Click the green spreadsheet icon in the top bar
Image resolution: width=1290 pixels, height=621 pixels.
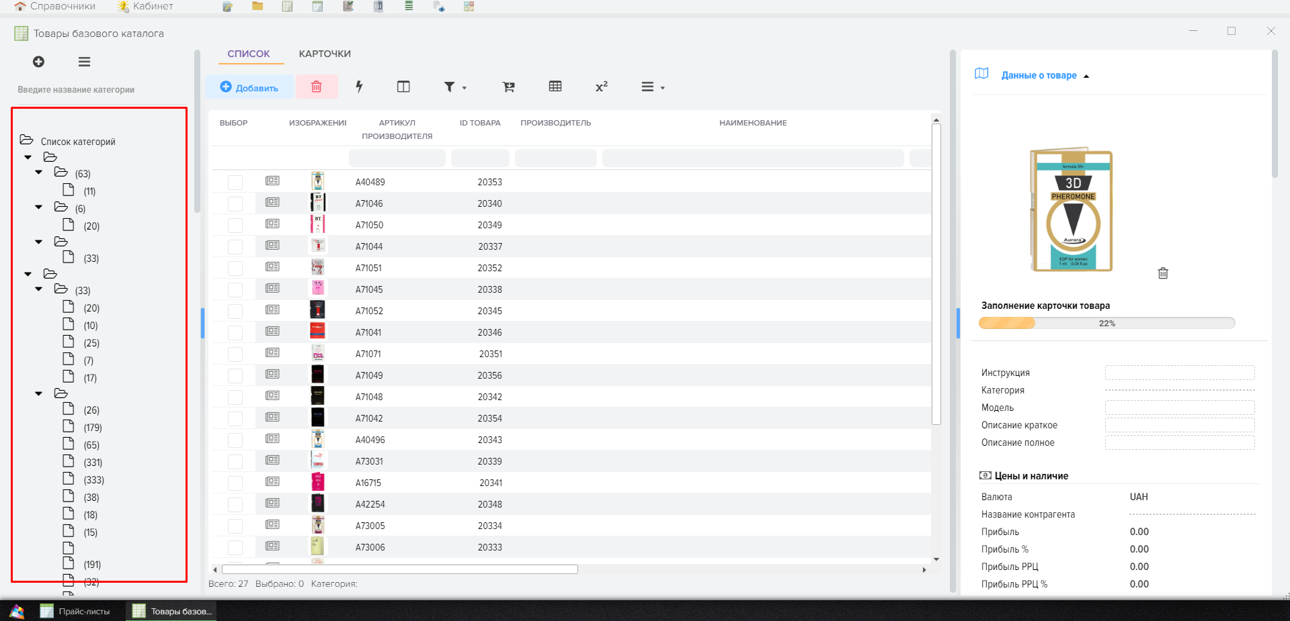288,7
